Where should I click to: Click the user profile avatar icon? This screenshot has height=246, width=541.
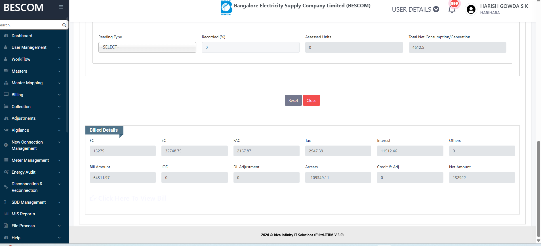[471, 9]
